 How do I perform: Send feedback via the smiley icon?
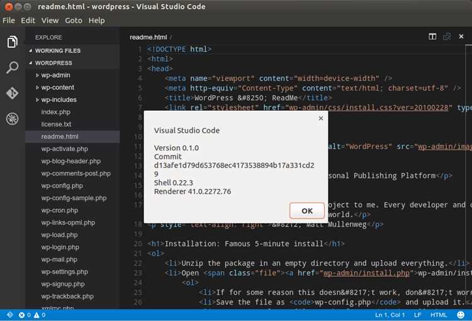pos(460,315)
